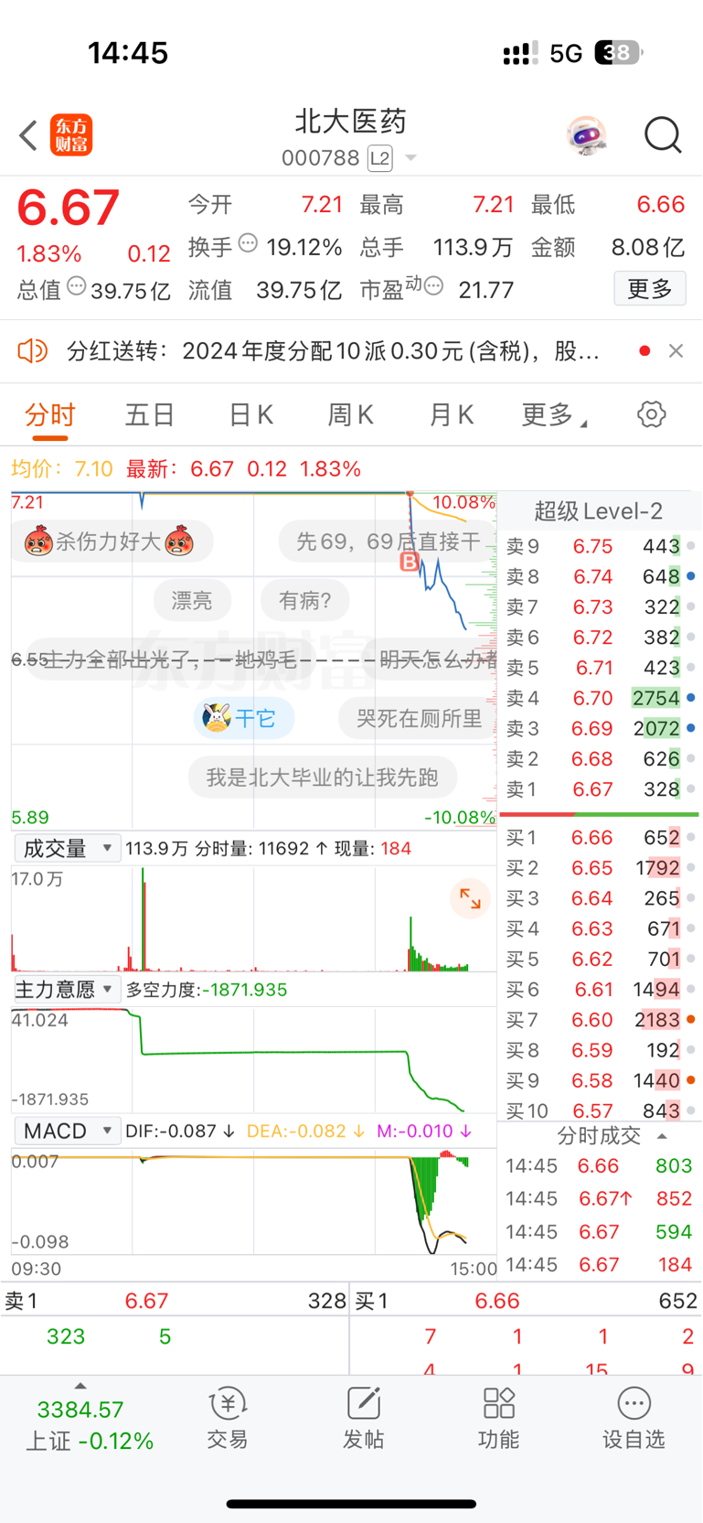Open chart settings gear icon
The image size is (703, 1523).
651,414
